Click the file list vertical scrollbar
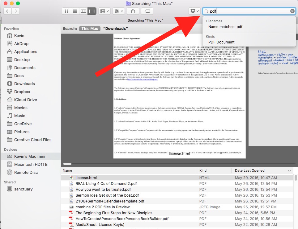Screen dimensions: 298x229 [296, 178]
